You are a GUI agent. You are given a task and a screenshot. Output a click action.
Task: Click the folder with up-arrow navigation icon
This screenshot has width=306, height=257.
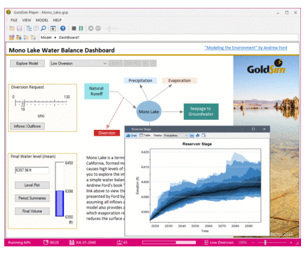[x=19, y=38]
